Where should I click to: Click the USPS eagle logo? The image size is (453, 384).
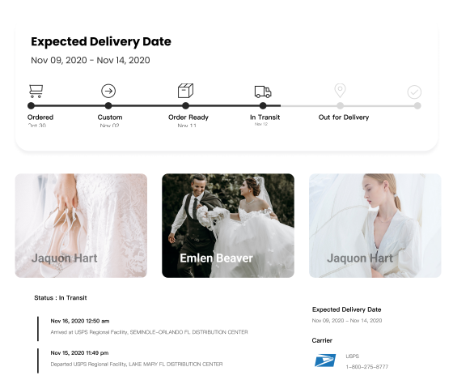point(325,361)
